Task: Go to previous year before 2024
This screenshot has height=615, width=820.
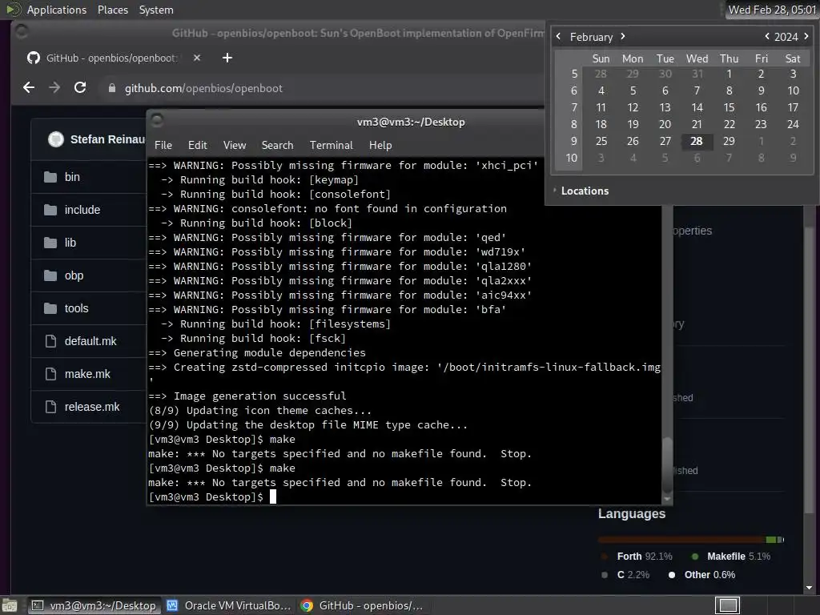Action: point(766,36)
